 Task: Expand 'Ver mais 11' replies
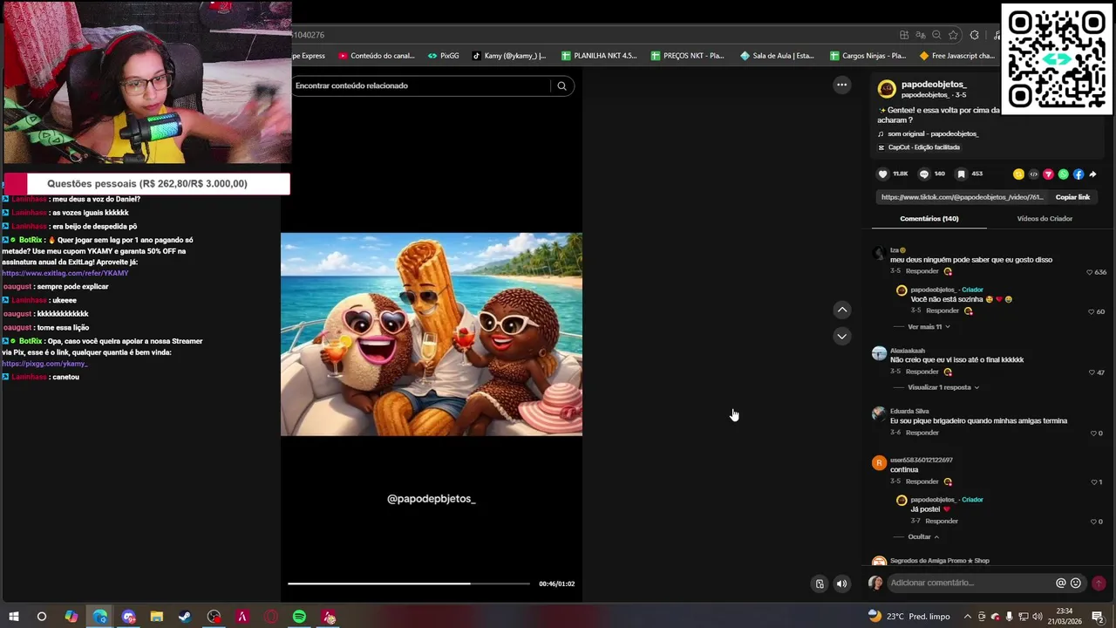pos(929,327)
